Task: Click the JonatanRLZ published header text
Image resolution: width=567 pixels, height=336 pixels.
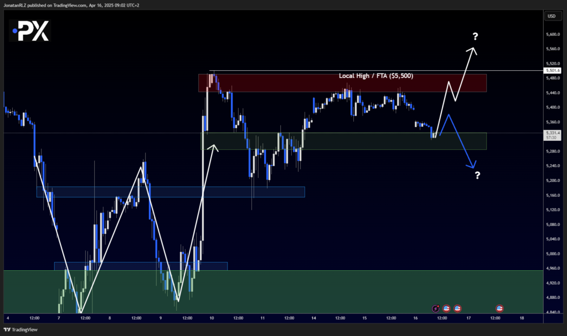Action: [71, 6]
